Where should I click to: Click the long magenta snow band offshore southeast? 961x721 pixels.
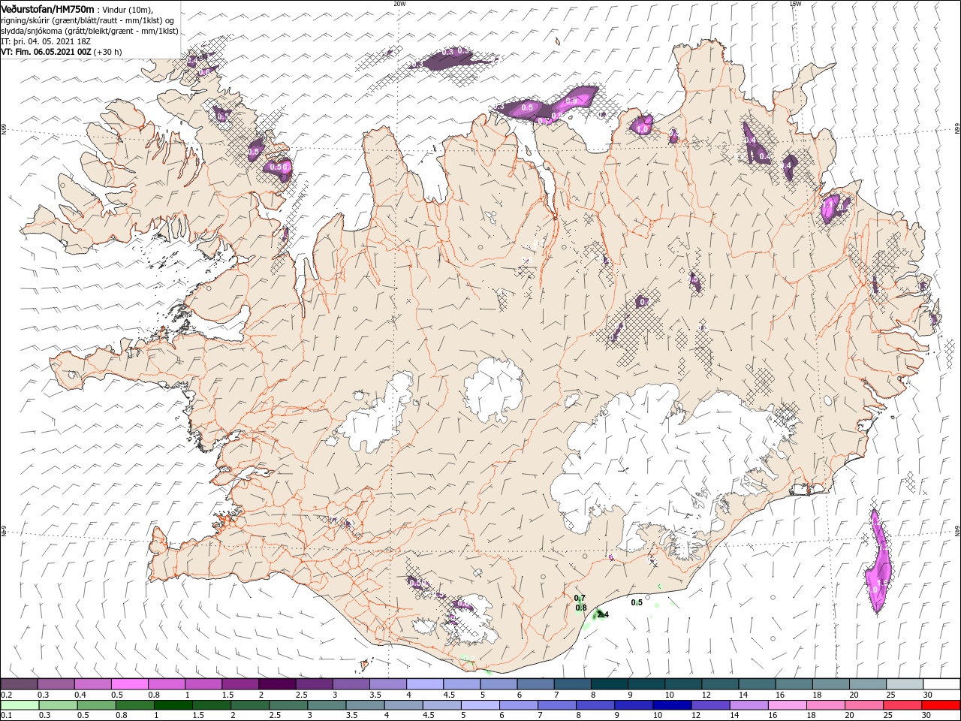878,561
